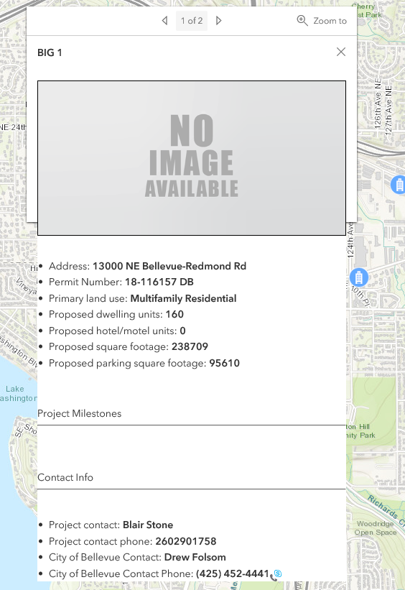This screenshot has height=590, width=405.
Task: Click the Woodridge Open Space map label
Action: tap(376, 528)
